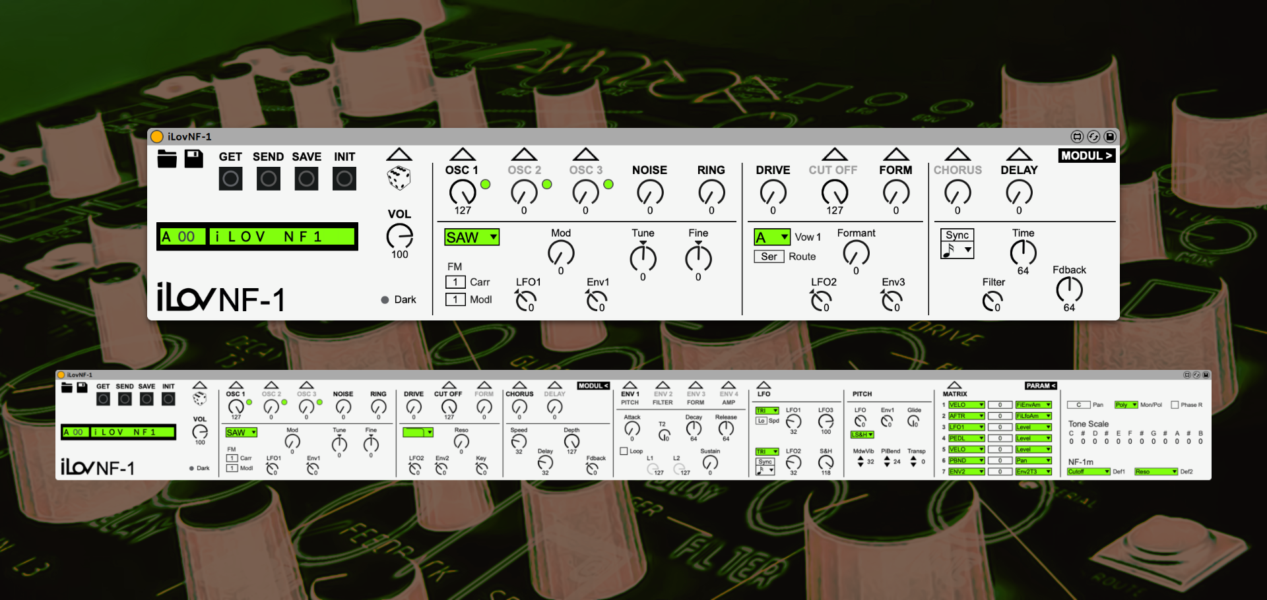Viewport: 1267px width, 600px height.
Task: Click the floppy disk save icon in top panel
Action: tap(193, 159)
